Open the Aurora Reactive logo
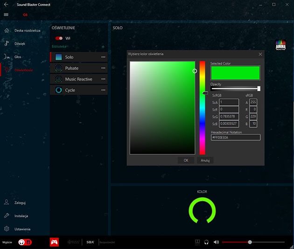This screenshot has height=249, width=294. point(280,45)
